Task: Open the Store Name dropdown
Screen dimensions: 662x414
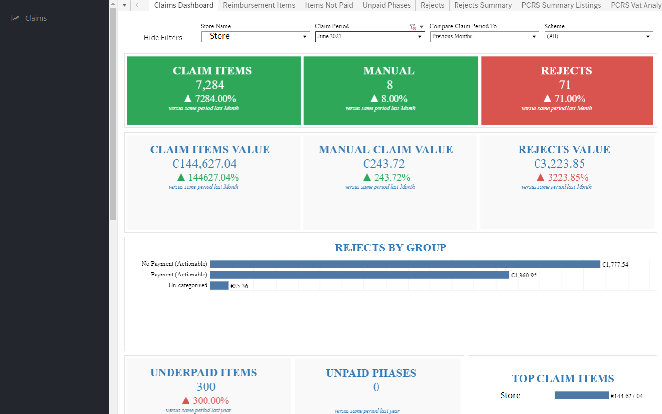Action: pos(255,36)
